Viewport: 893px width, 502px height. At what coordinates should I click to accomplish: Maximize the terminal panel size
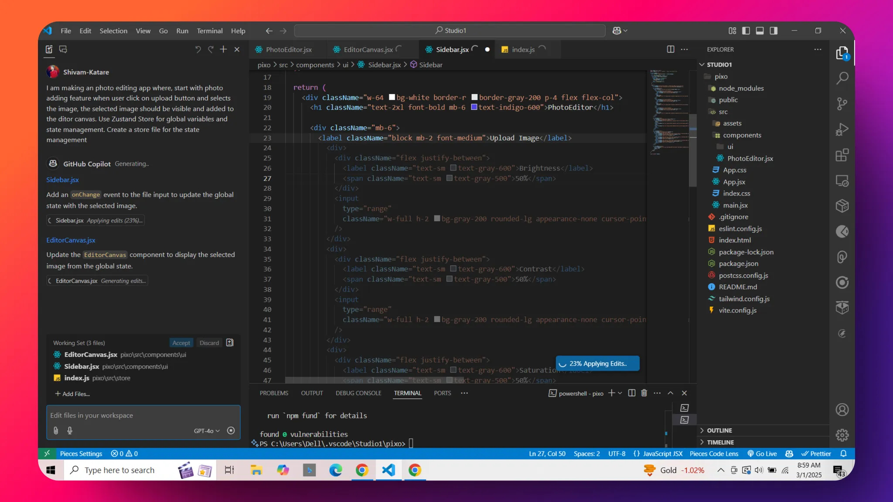pos(671,393)
